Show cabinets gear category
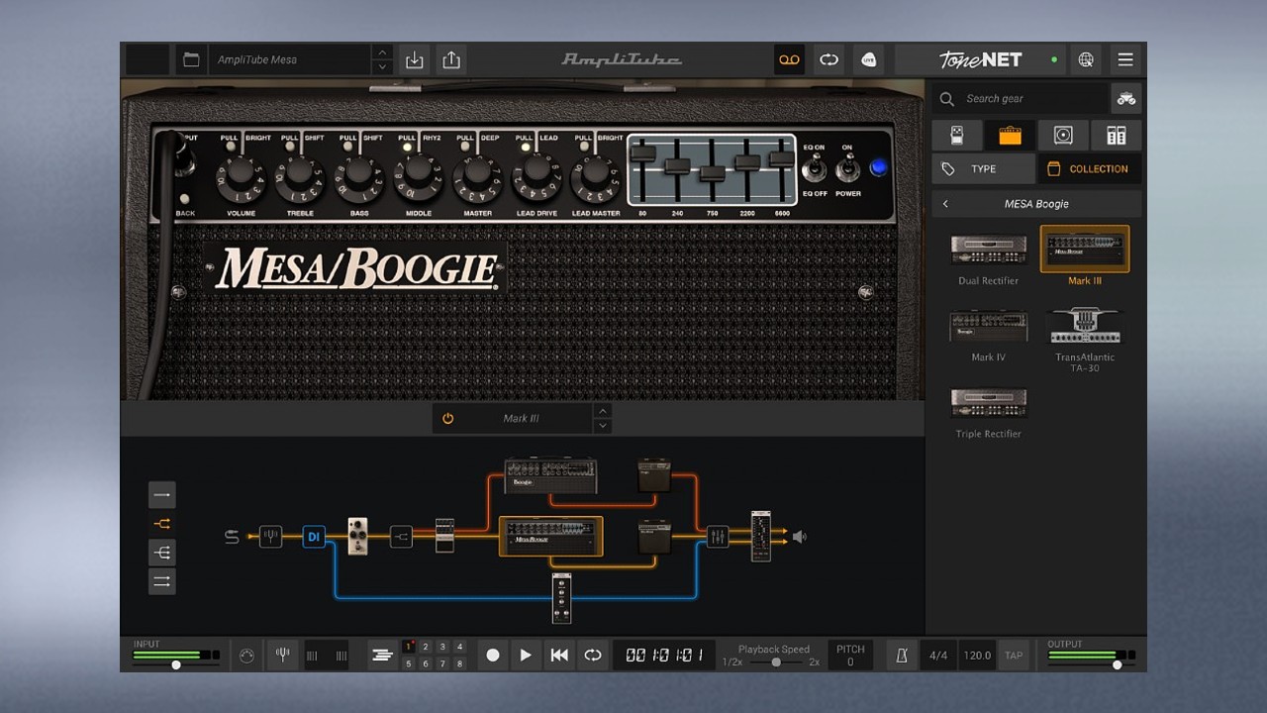The height and width of the screenshot is (713, 1267). [1063, 136]
